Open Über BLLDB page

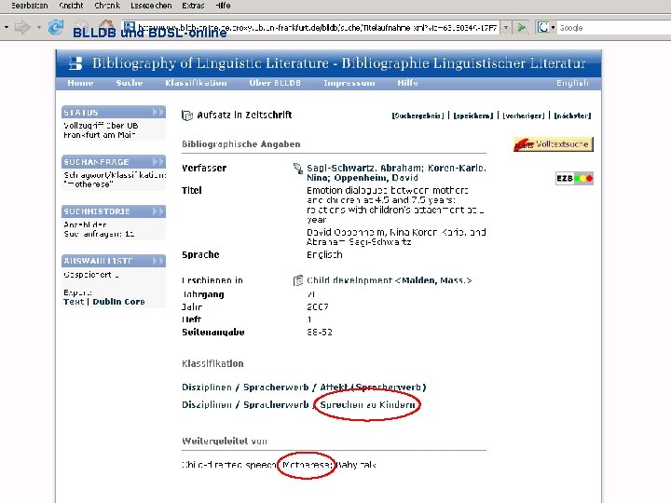pyautogui.click(x=275, y=83)
